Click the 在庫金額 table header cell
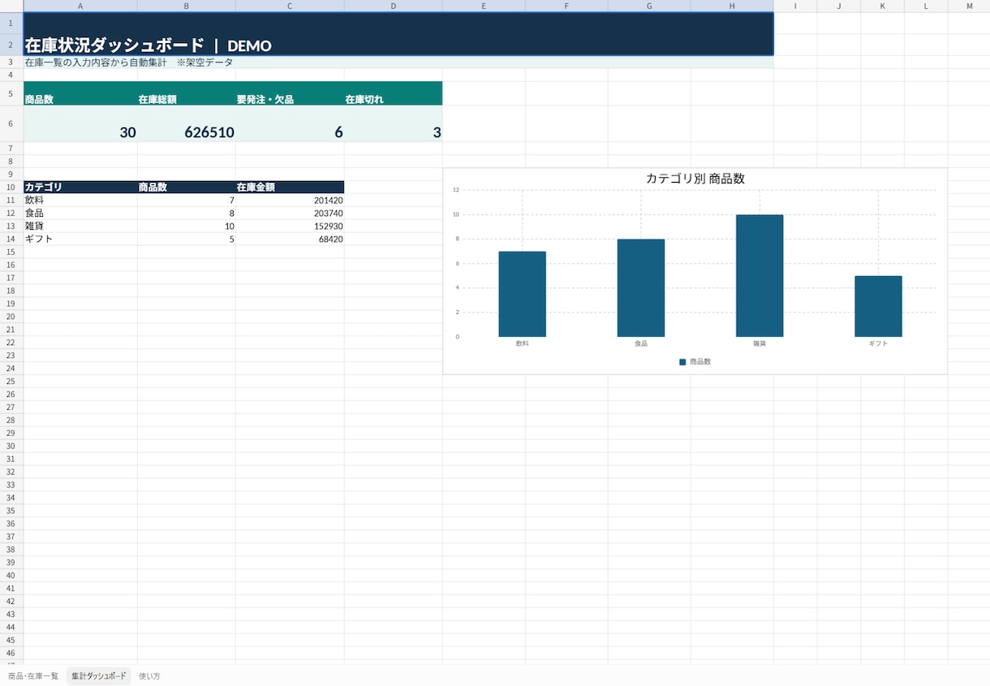Screen dimensions: 990x686 (x=290, y=187)
